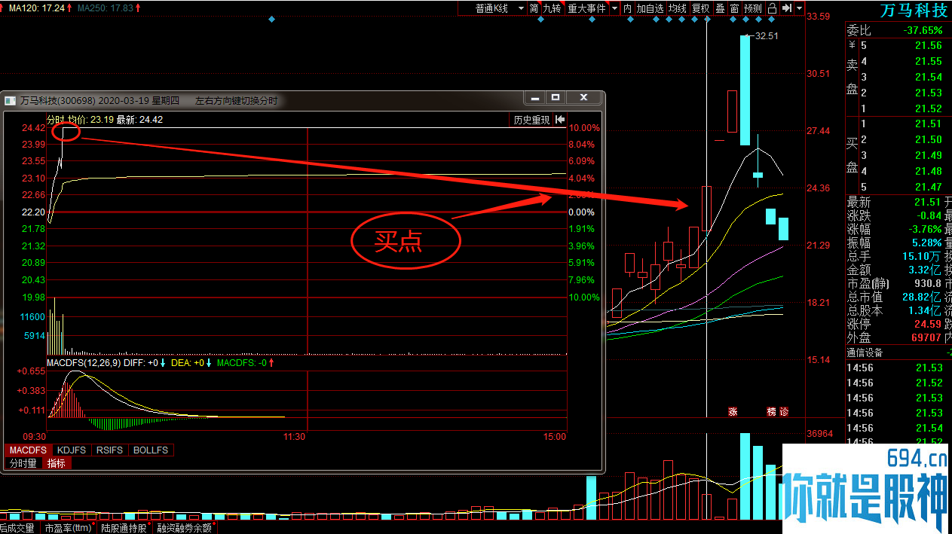
Task: Click the 外盘 69707 value
Action: point(926,337)
